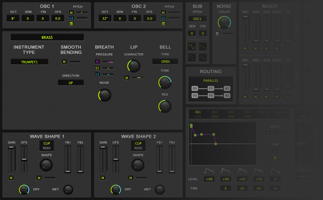
Task: Click the Wave Shape 2 gain M icon
Action: [103, 178]
